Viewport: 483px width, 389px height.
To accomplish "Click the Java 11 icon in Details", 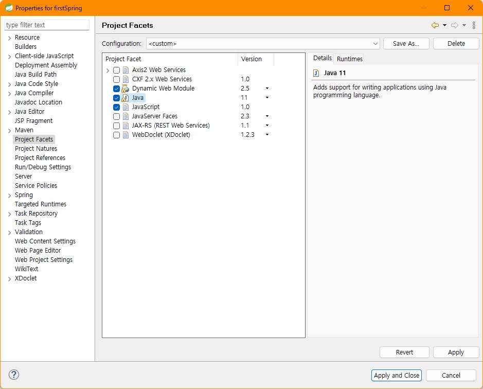I will 316,73.
